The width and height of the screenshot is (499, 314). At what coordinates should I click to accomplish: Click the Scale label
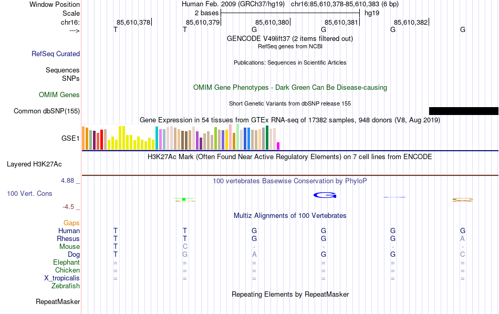click(71, 13)
